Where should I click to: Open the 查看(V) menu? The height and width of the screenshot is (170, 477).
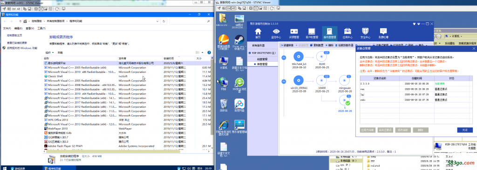(x=29, y=28)
